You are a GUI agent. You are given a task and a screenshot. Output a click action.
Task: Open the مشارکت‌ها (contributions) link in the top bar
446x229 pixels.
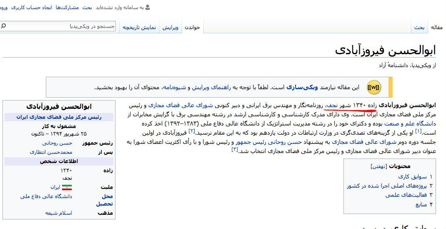(x=67, y=8)
